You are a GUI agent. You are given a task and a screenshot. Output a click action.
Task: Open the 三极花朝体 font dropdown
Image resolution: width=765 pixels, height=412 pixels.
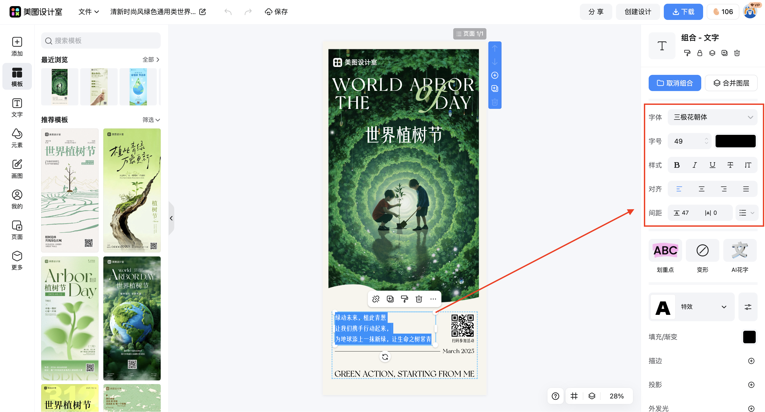point(712,117)
